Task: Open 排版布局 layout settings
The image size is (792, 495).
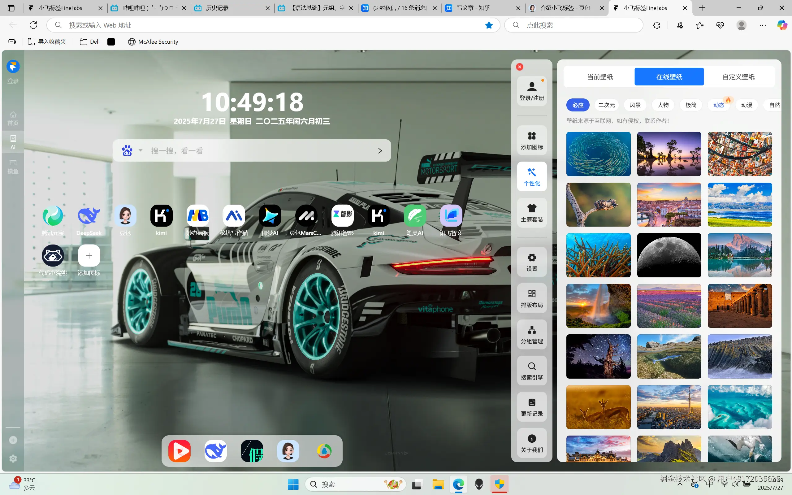Action: (532, 298)
